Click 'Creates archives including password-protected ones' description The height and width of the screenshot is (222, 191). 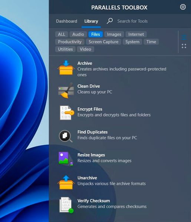(122, 72)
